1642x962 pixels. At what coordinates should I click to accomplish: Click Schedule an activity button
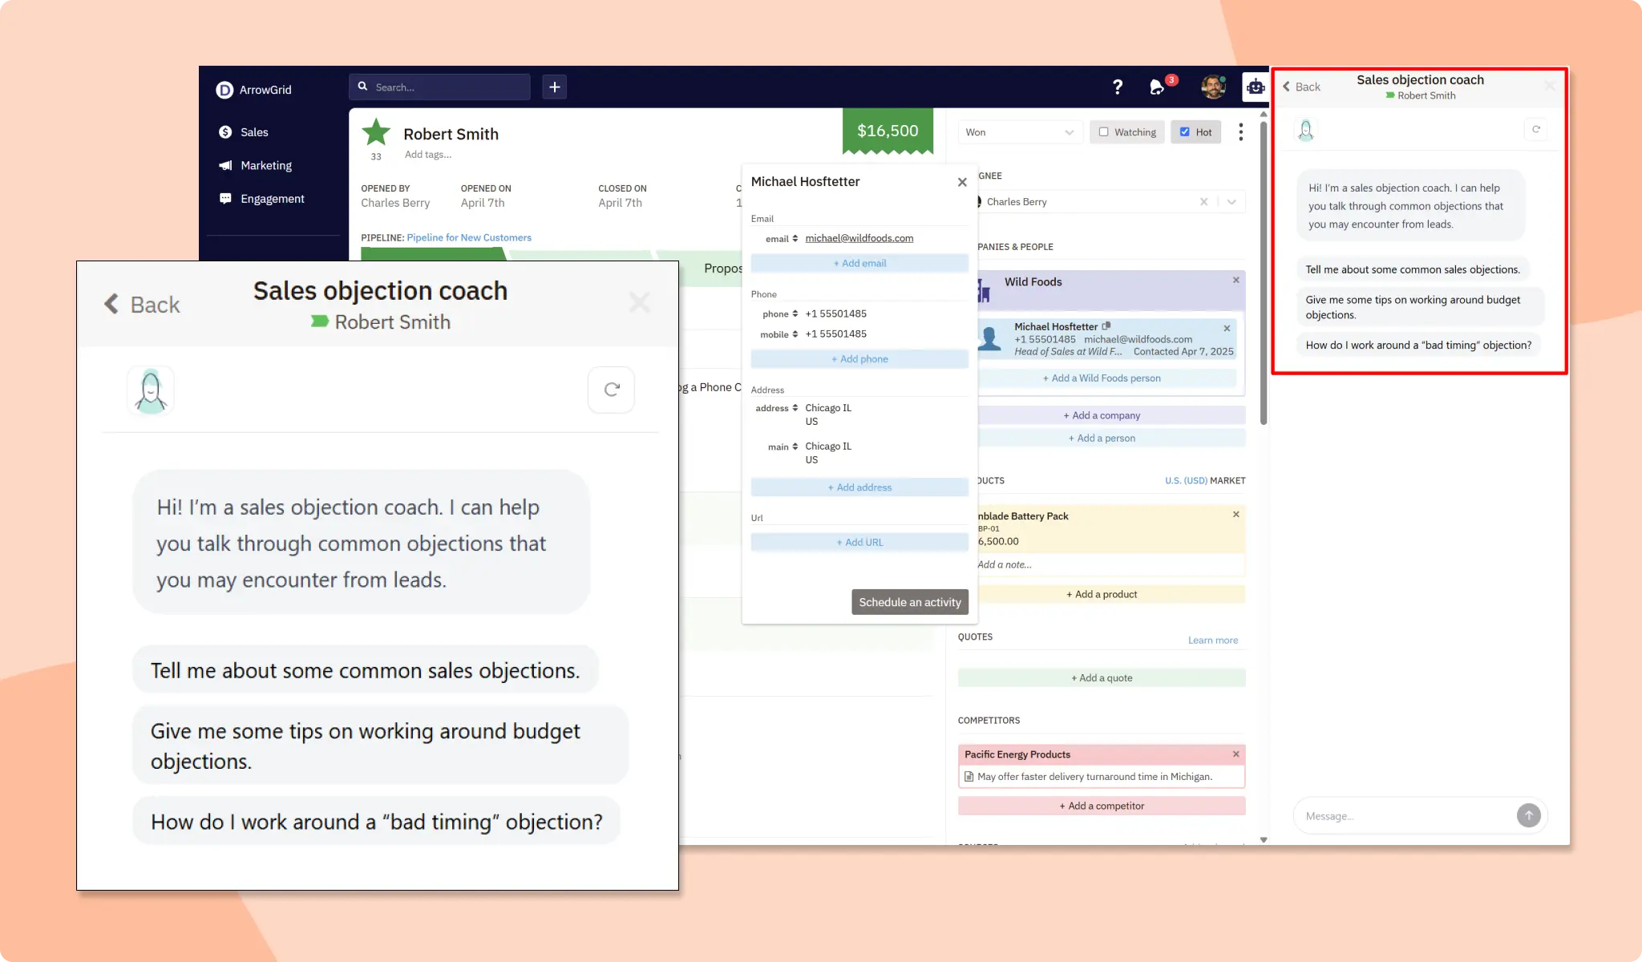tap(910, 602)
